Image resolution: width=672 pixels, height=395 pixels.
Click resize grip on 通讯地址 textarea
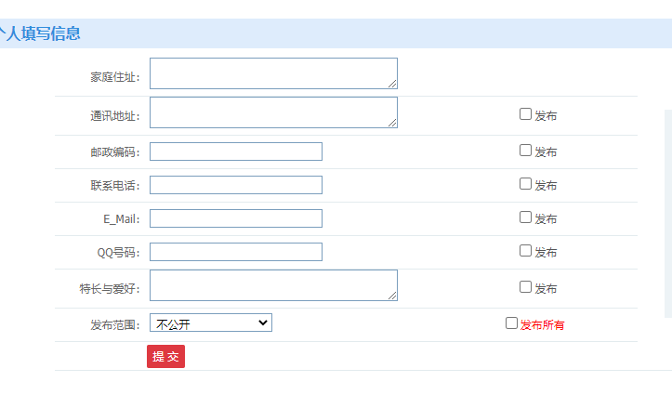pyautogui.click(x=392, y=123)
